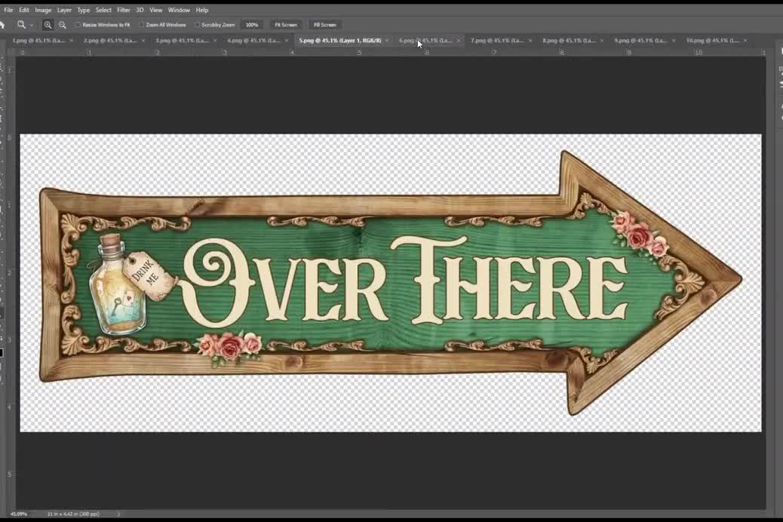Click the Zoom tool preset magnifier icon
This screenshot has height=522, width=783.
21,24
